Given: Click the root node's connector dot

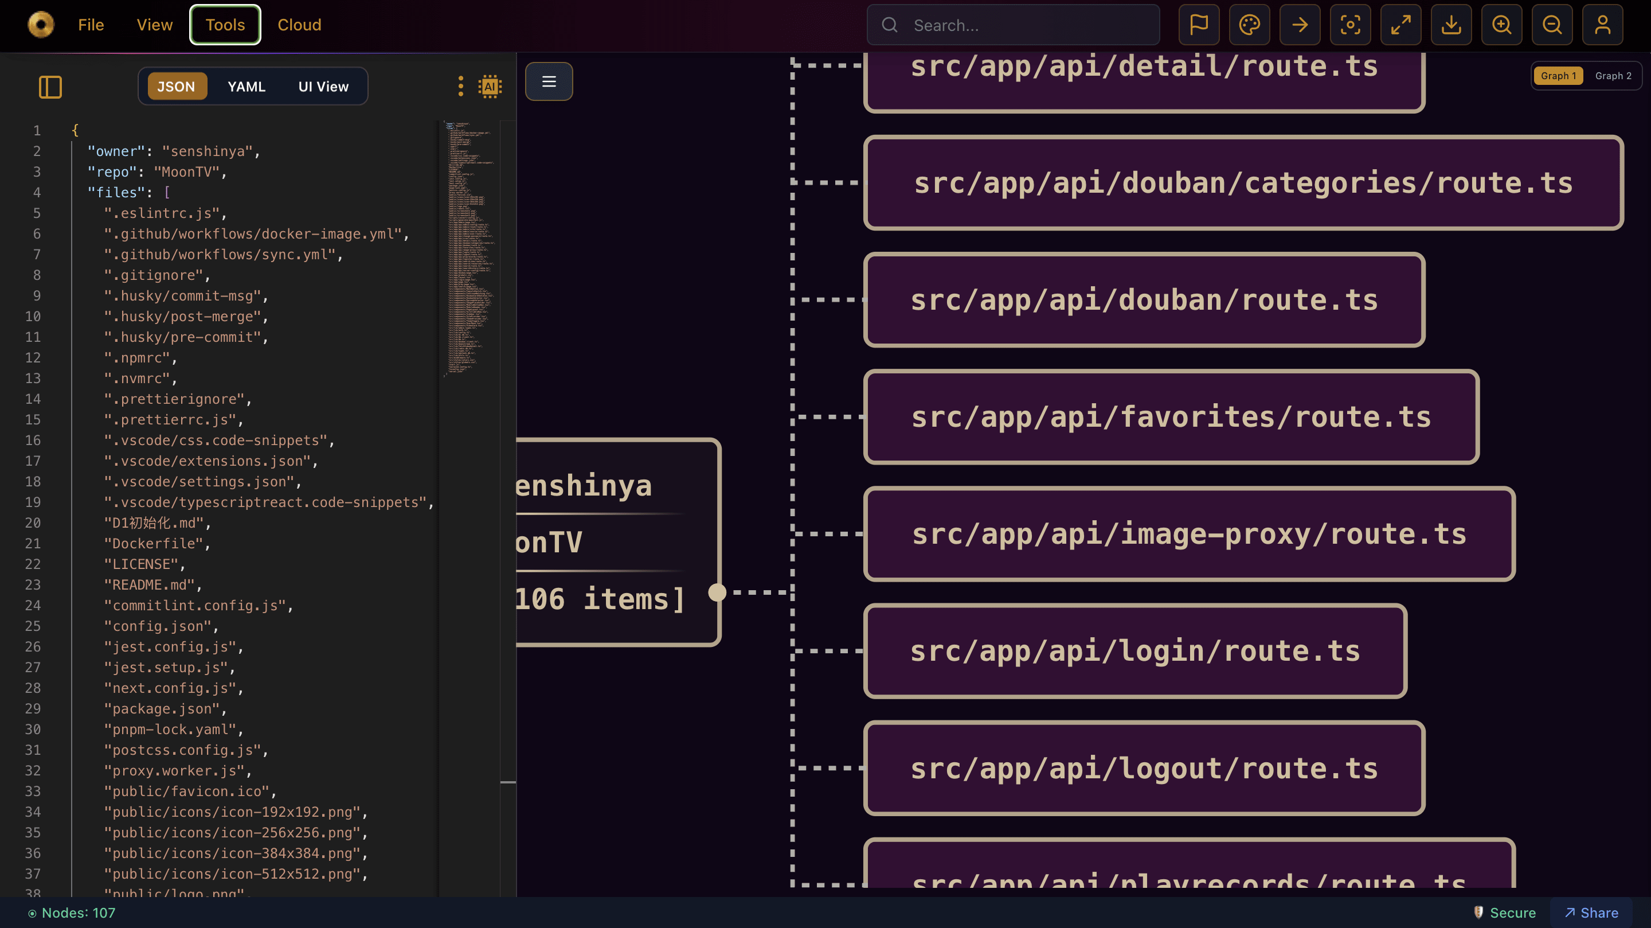Looking at the screenshot, I should pos(717,592).
